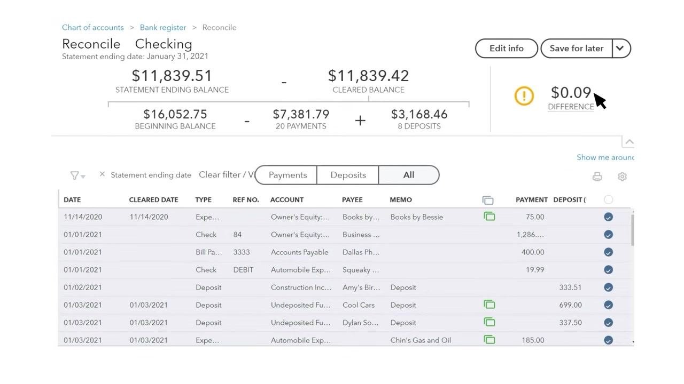Click the $0.09 difference amount
Viewport: 684px width, 384px height.
[x=571, y=93]
